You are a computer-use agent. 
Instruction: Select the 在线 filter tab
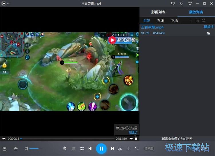click(x=160, y=21)
